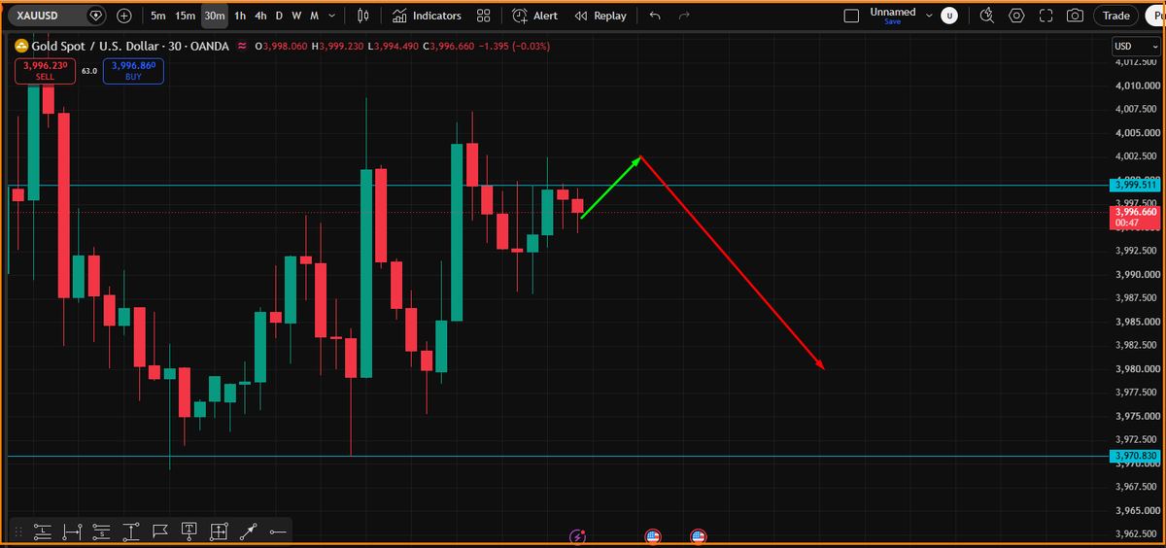Click the 3,999.511 horizontal line price label
1166x548 pixels.
(1133, 184)
